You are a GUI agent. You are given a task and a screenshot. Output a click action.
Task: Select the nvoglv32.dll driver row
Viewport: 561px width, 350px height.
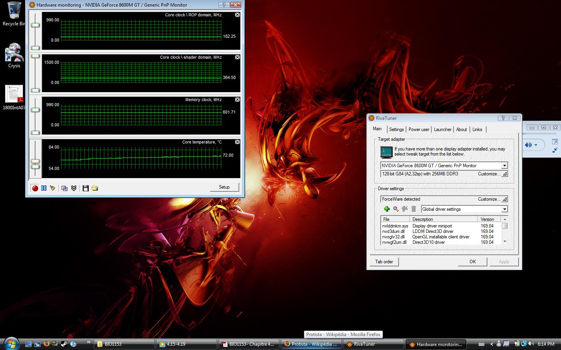point(441,237)
